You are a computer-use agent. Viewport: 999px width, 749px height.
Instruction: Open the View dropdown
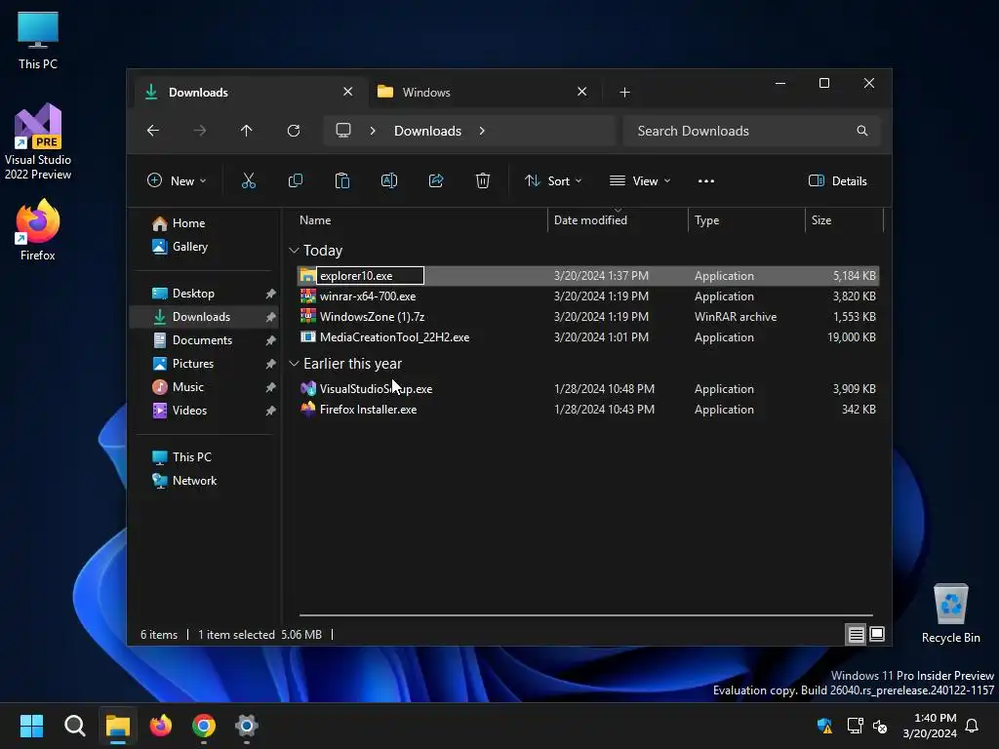pos(640,180)
